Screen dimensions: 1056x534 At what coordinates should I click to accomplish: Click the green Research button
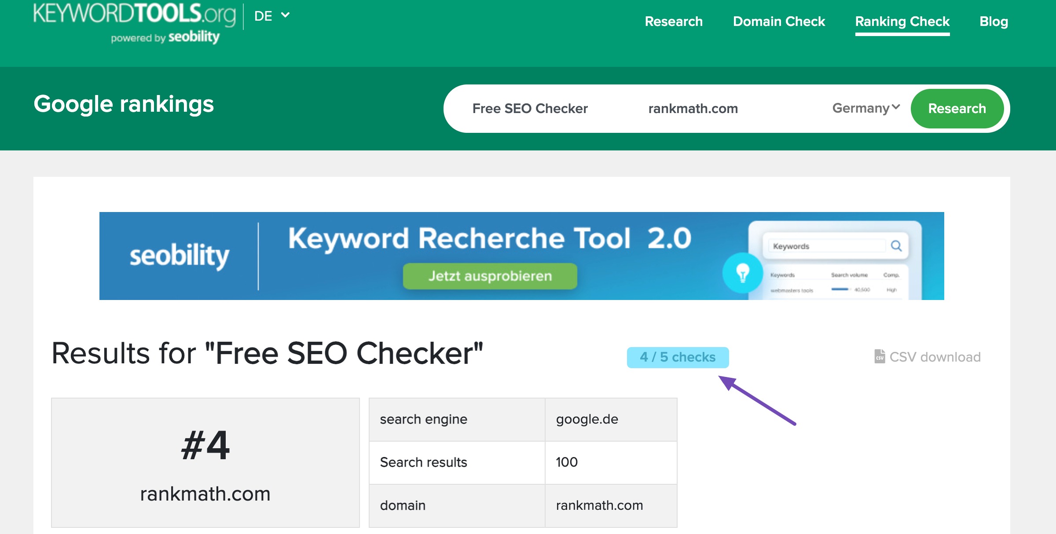coord(957,108)
